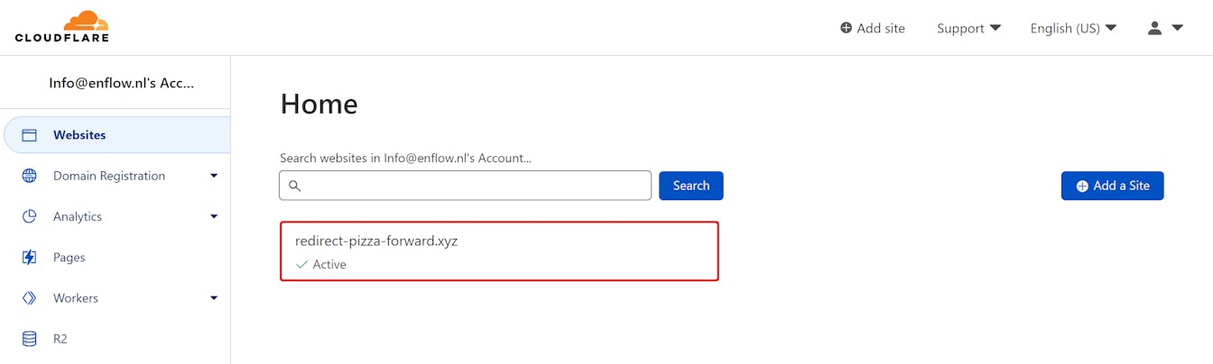Click the R2 database icon

[30, 339]
